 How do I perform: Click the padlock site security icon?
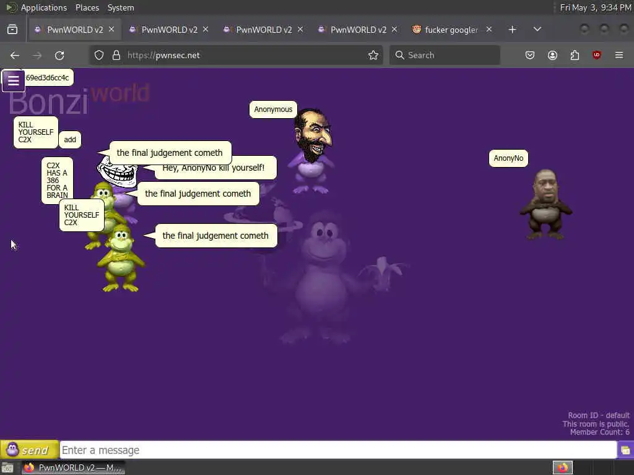(116, 55)
